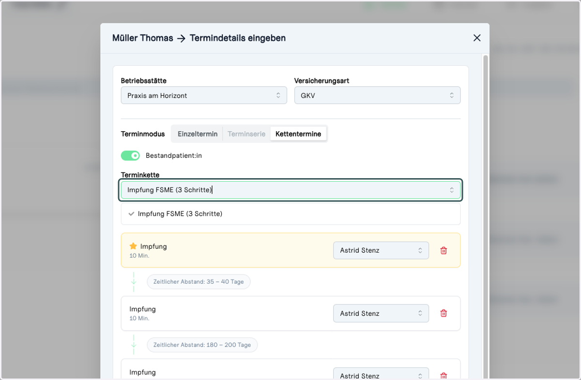Click the star icon on the first Impfung
This screenshot has width=581, height=380.
[134, 246]
